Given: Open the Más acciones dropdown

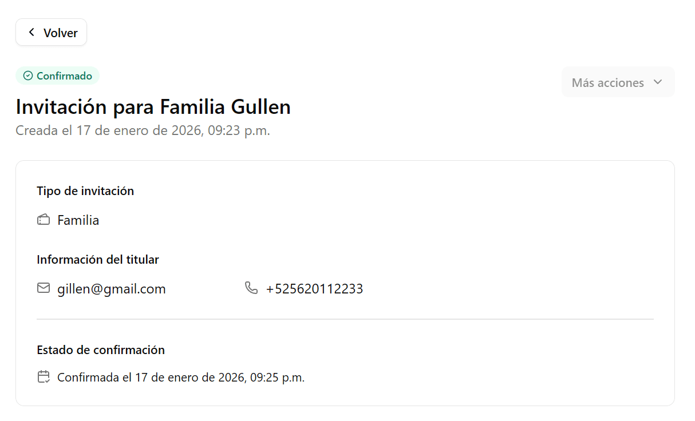Looking at the screenshot, I should [x=618, y=82].
